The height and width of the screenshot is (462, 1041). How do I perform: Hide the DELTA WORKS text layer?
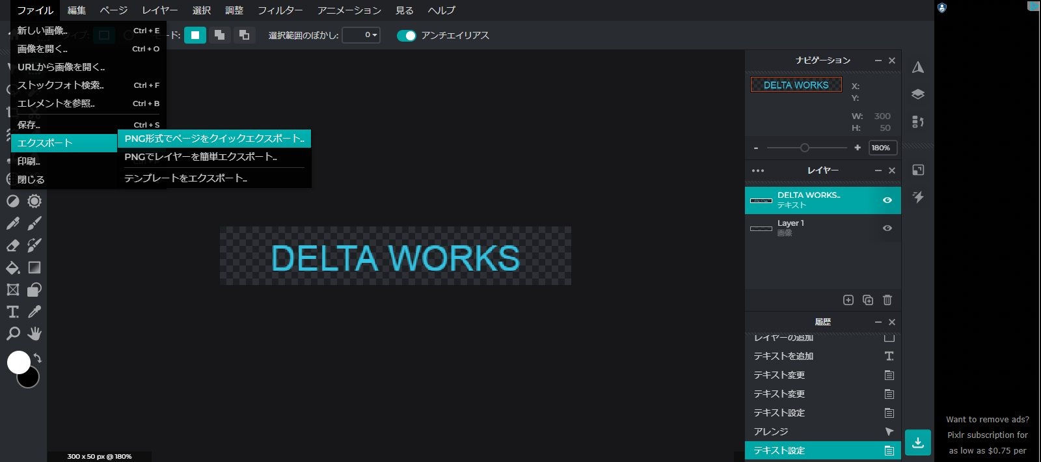pos(887,200)
